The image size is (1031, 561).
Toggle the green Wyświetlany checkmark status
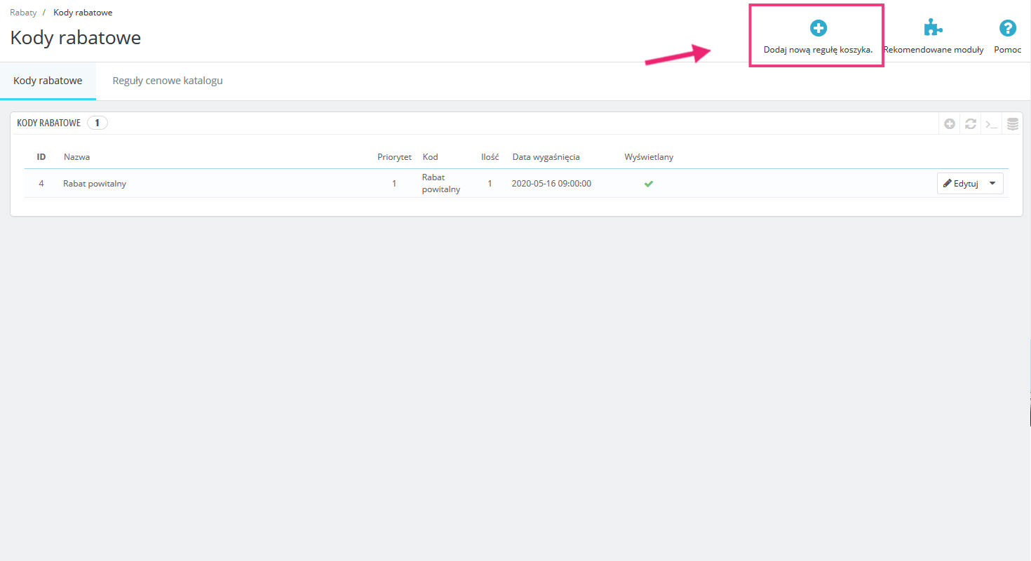(x=649, y=184)
